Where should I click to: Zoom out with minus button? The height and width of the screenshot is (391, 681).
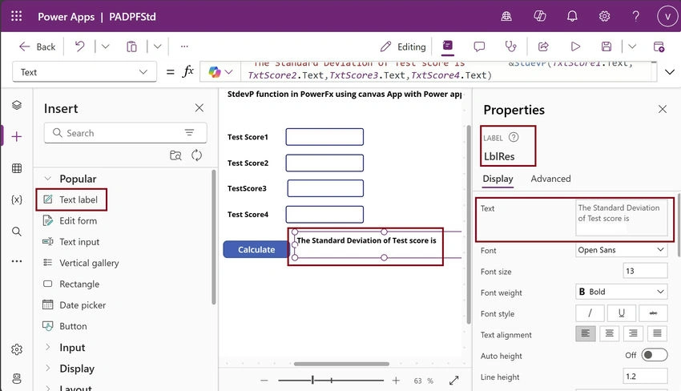(x=264, y=381)
